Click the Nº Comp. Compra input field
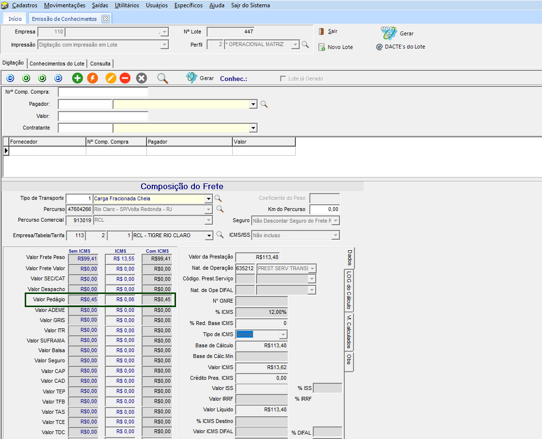This screenshot has width=542, height=439. [x=103, y=92]
